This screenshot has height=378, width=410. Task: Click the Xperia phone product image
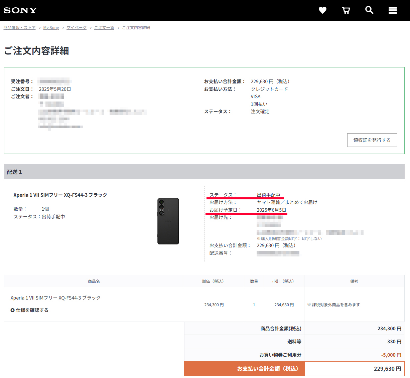pos(168,221)
